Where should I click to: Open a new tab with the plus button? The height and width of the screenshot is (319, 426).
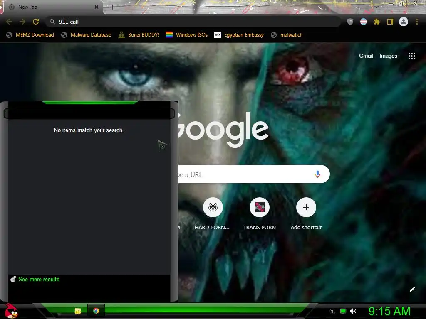(x=112, y=7)
